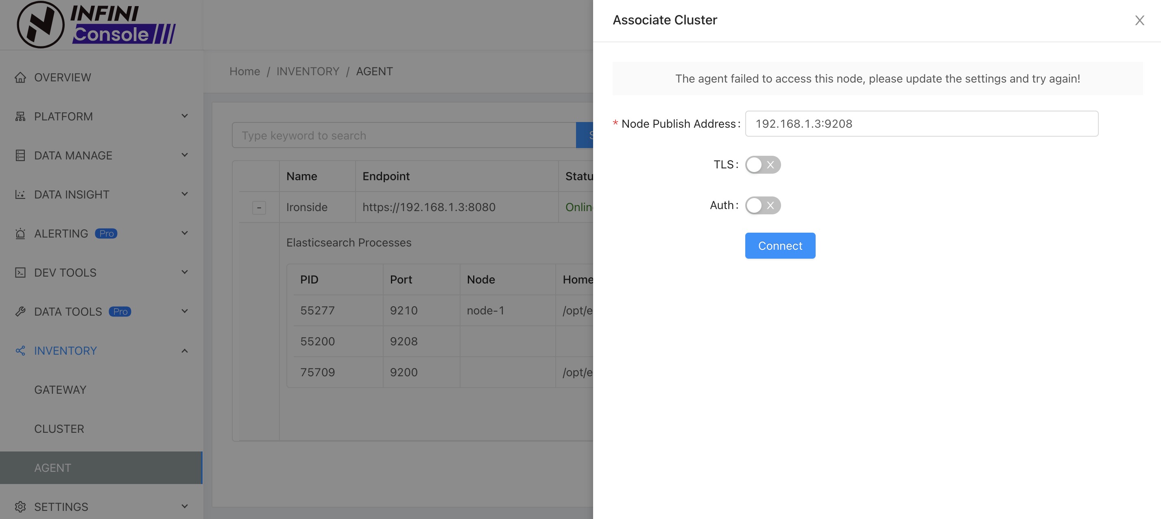Open the Overview menu item
1161x519 pixels.
pos(101,78)
